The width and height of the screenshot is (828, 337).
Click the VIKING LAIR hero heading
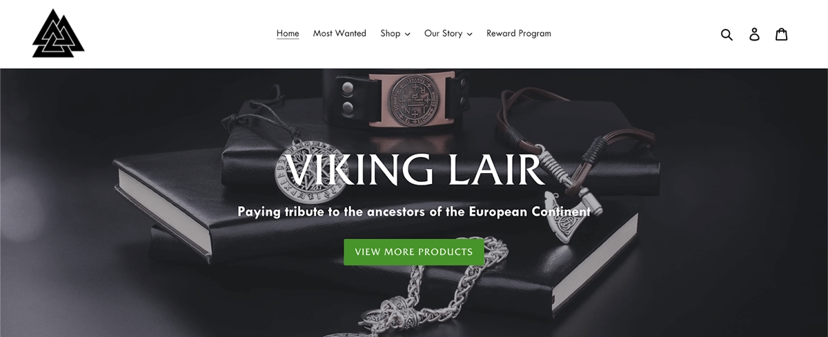(x=413, y=171)
